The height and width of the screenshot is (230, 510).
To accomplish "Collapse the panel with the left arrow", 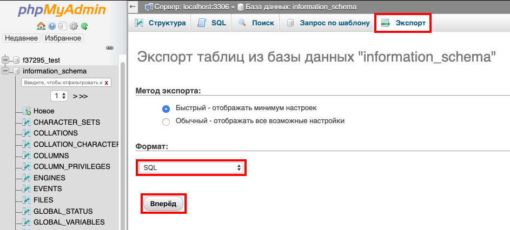I will click(x=133, y=6).
